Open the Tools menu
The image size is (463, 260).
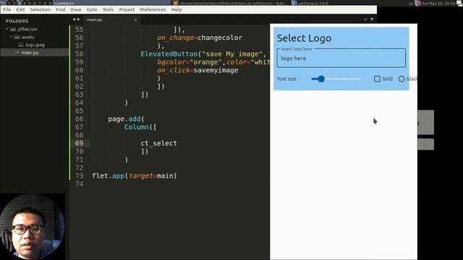[108, 9]
